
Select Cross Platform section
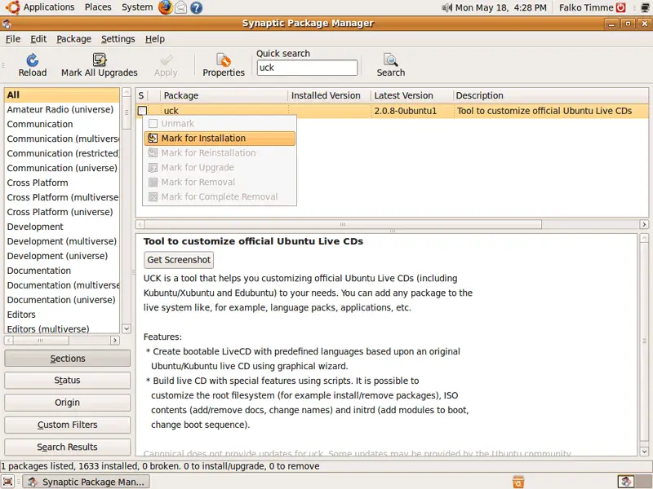tap(62, 183)
